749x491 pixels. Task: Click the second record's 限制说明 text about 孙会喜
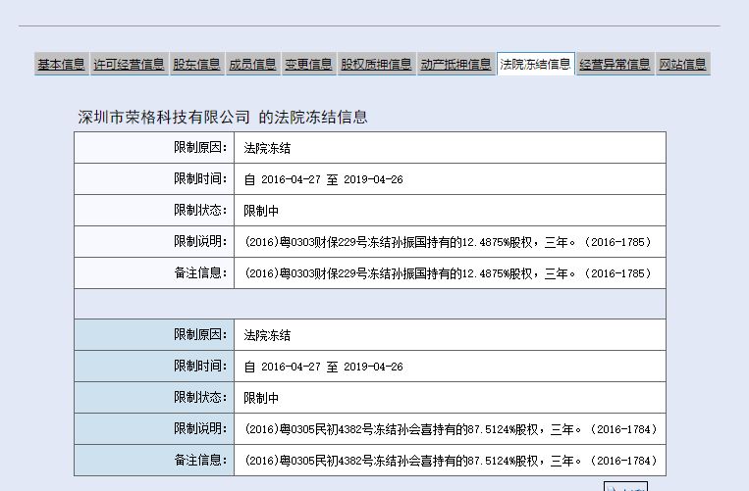click(450, 429)
